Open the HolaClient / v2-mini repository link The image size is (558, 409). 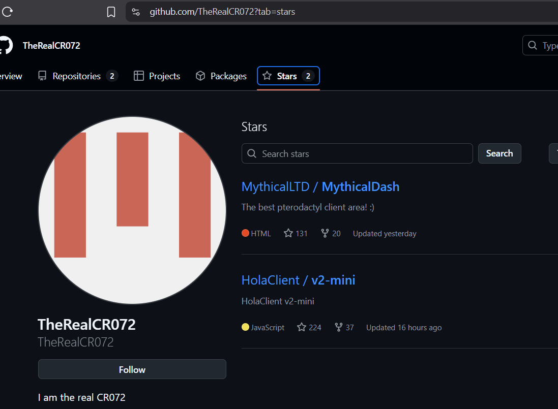point(298,280)
